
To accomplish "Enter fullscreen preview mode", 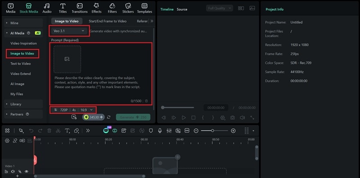I will (252, 118).
